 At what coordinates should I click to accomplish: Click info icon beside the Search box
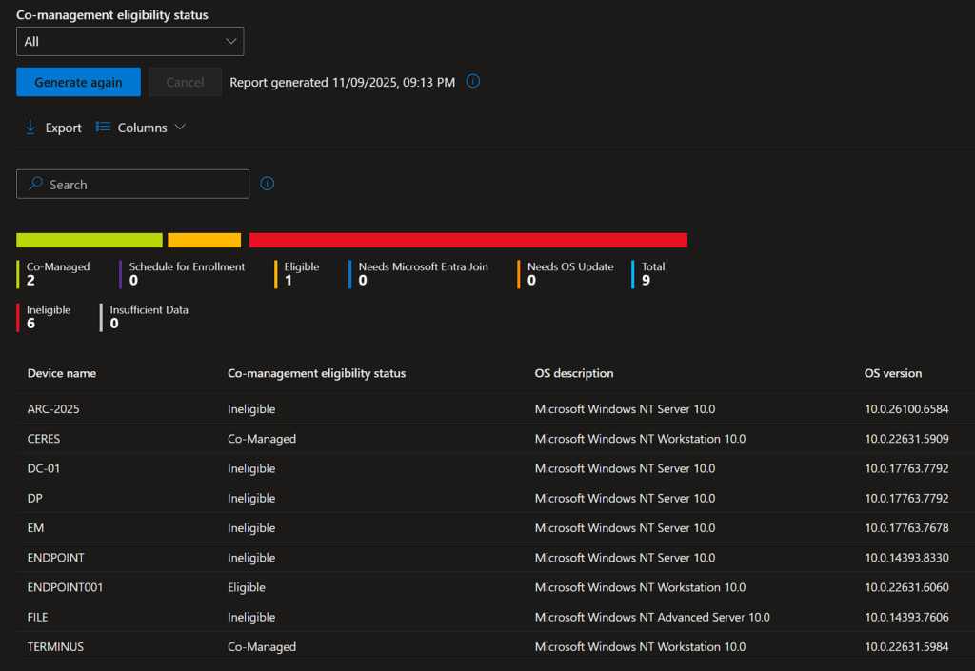click(x=268, y=184)
